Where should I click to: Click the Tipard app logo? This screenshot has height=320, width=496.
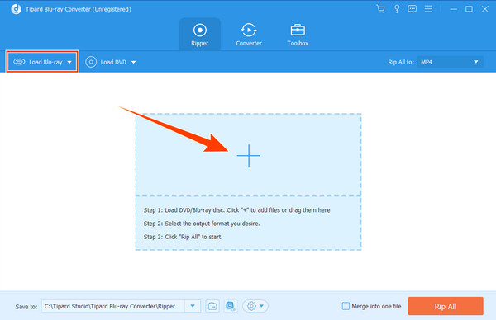[x=16, y=9]
